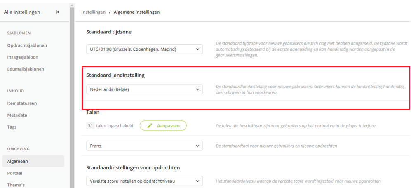Open the Frans default language dropdown
This screenshot has height=188, width=411.
145,146
